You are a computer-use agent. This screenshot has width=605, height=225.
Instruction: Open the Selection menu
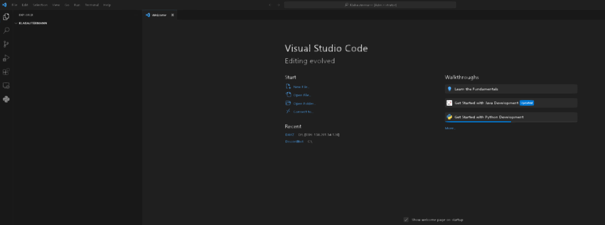(40, 5)
